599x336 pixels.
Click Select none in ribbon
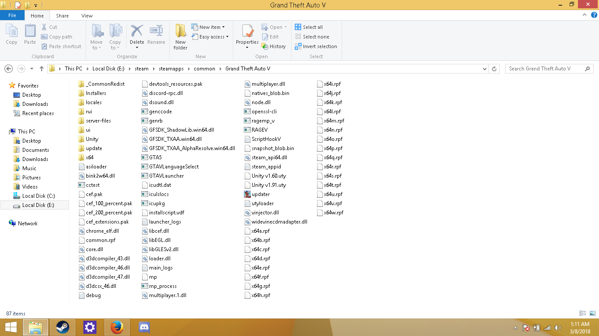(312, 37)
